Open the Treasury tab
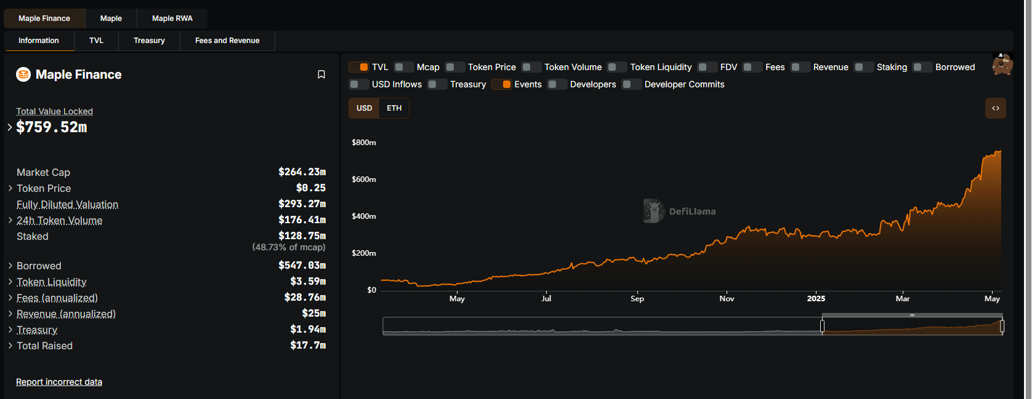The image size is (1032, 399). click(149, 41)
